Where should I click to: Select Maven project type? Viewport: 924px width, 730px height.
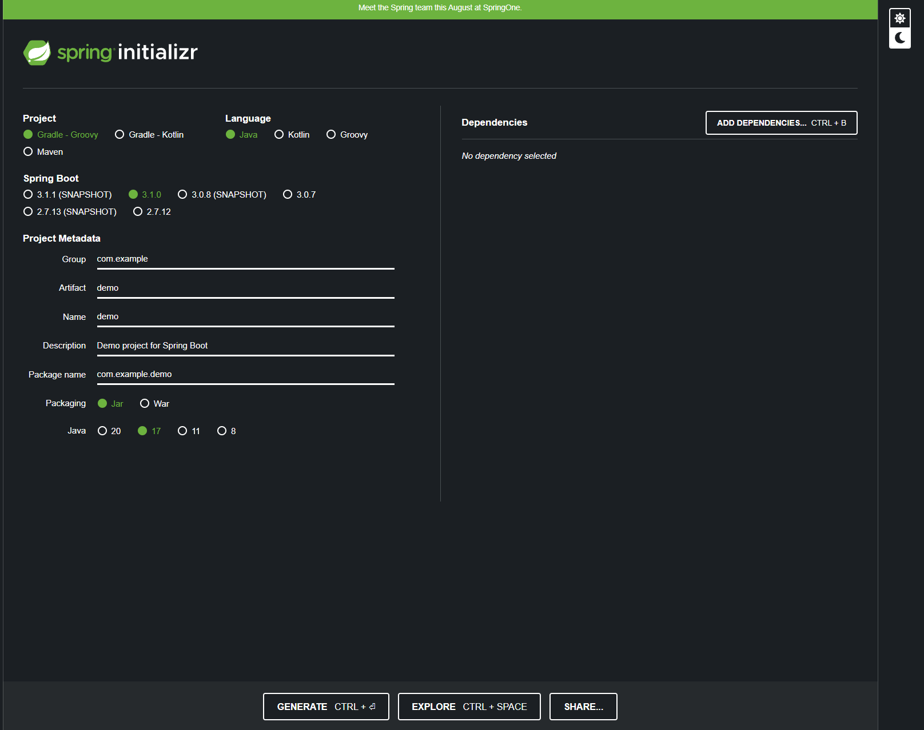point(43,152)
